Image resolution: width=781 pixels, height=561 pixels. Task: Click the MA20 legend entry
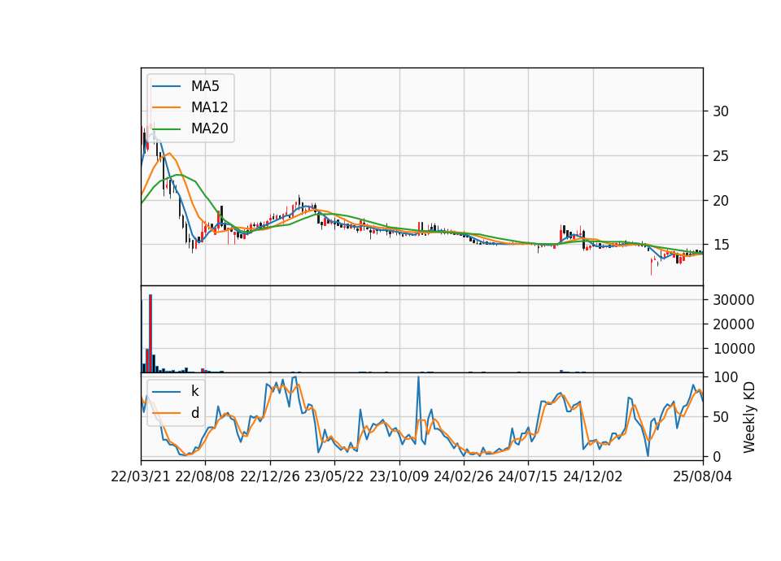190,128
